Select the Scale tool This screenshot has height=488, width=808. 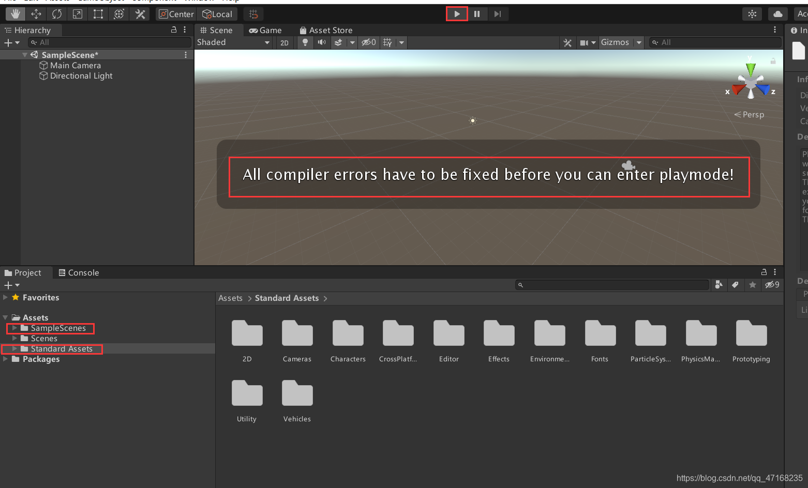78,14
